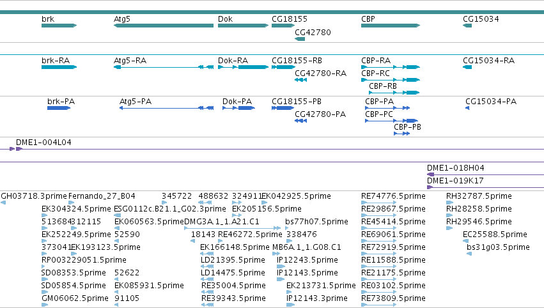The width and height of the screenshot is (544, 308).
Task: Click the CG42780 gene label
Action: click(313, 32)
